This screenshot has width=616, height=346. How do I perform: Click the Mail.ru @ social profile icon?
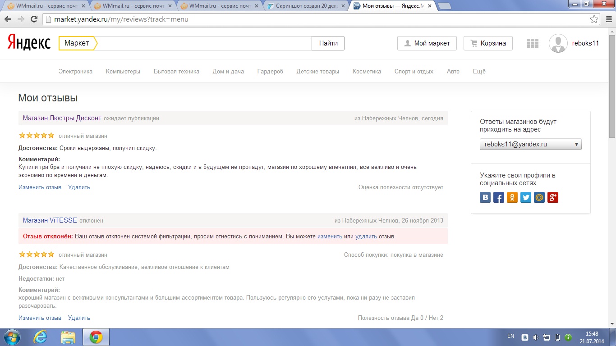pyautogui.click(x=539, y=197)
